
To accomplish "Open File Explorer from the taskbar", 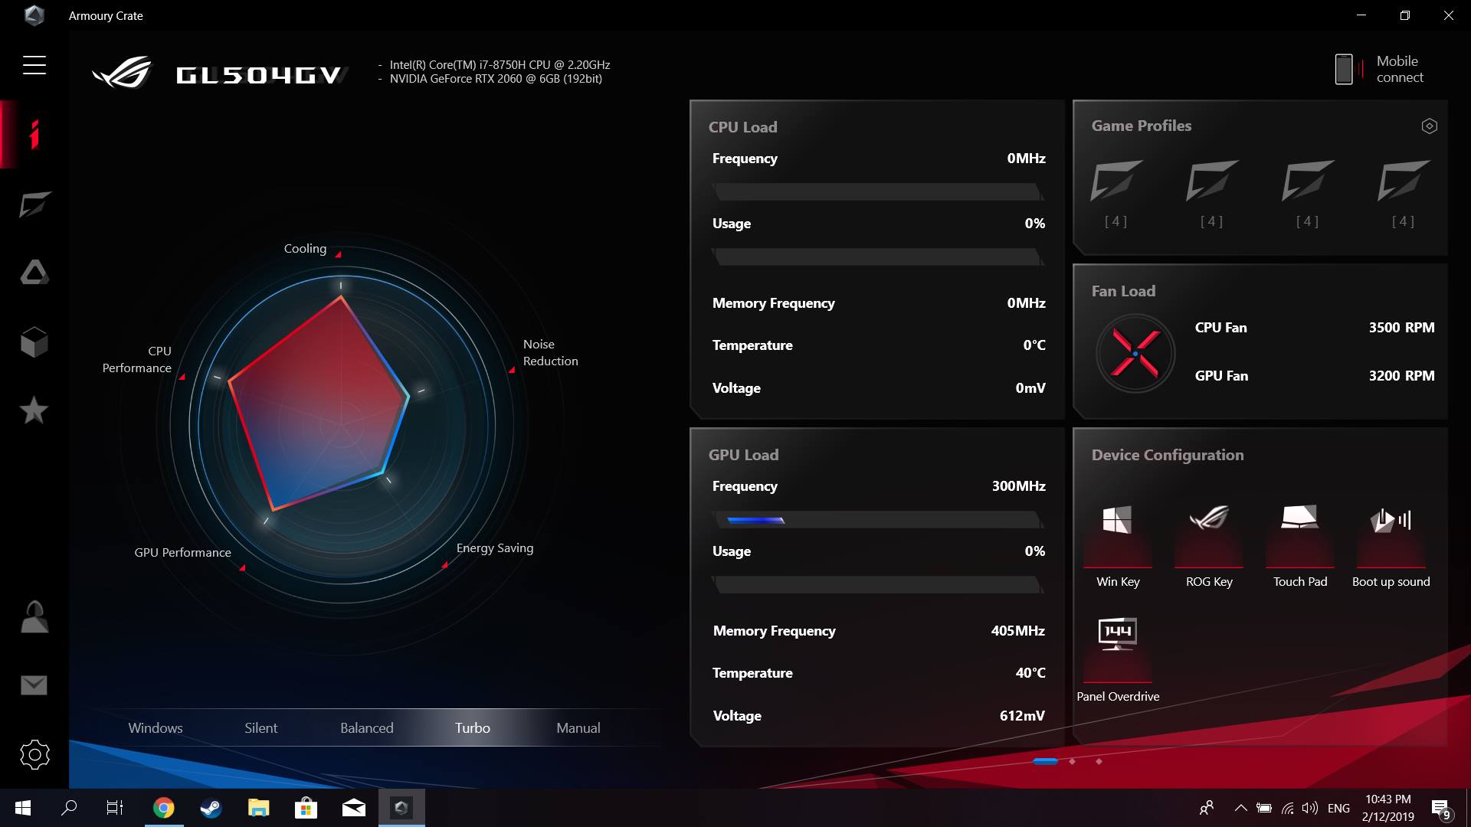I will click(x=259, y=808).
